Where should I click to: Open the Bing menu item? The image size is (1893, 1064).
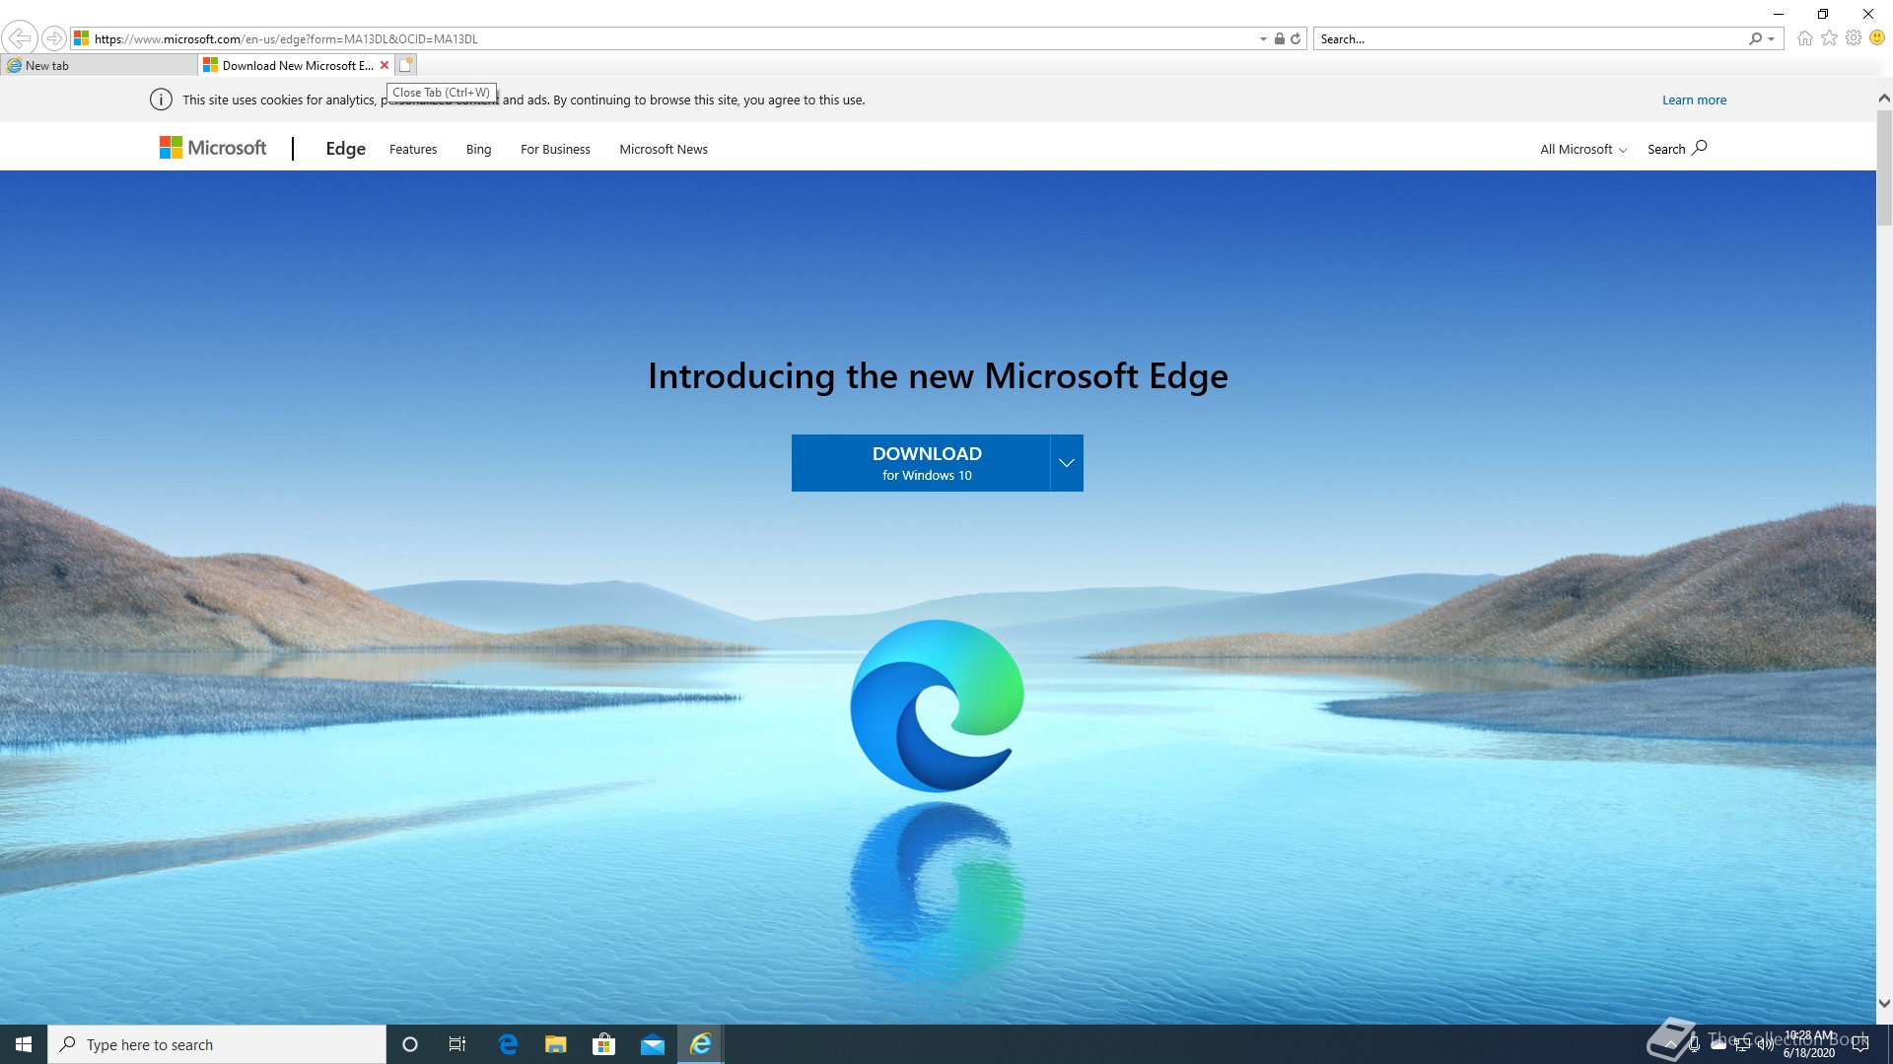478,150
